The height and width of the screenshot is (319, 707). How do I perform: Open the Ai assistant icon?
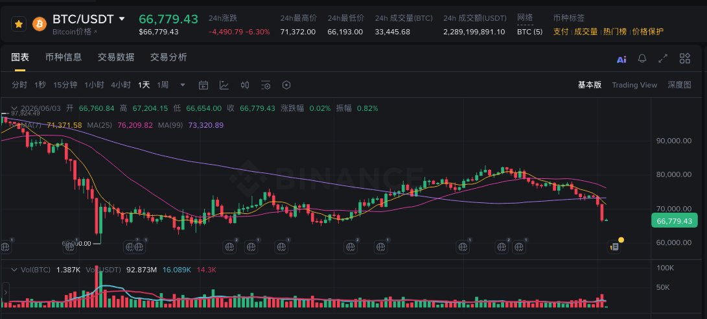621,59
